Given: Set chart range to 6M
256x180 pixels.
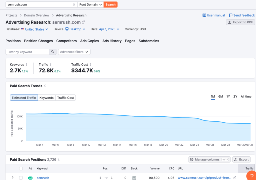Looking at the screenshot, I should (220, 97).
